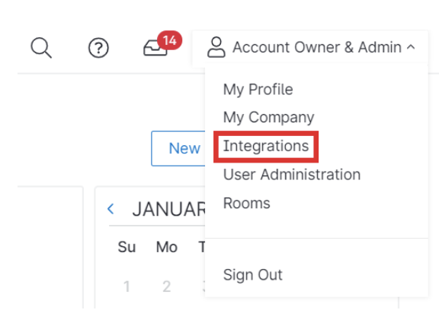
Task: Collapse the Account Owner & Admin menu
Action: [411, 47]
